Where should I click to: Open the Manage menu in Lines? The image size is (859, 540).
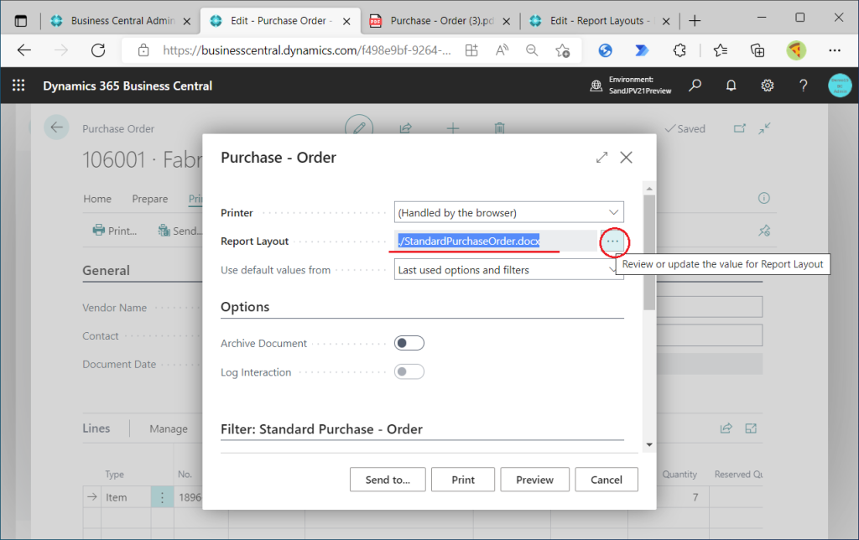click(168, 428)
